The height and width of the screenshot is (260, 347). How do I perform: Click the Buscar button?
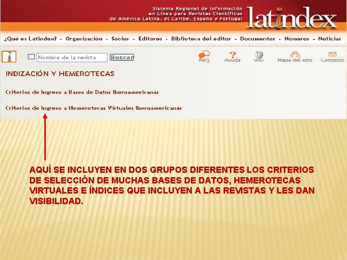point(122,57)
